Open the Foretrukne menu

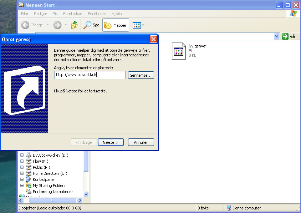tap(72, 14)
